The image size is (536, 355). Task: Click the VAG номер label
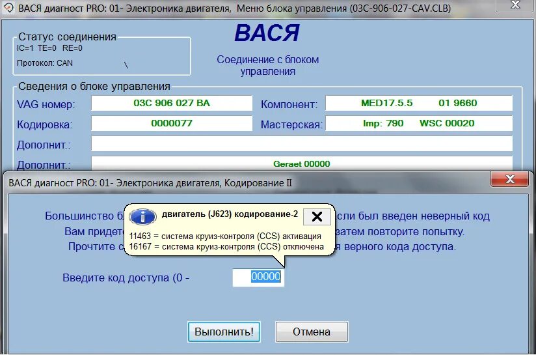pyautogui.click(x=46, y=104)
